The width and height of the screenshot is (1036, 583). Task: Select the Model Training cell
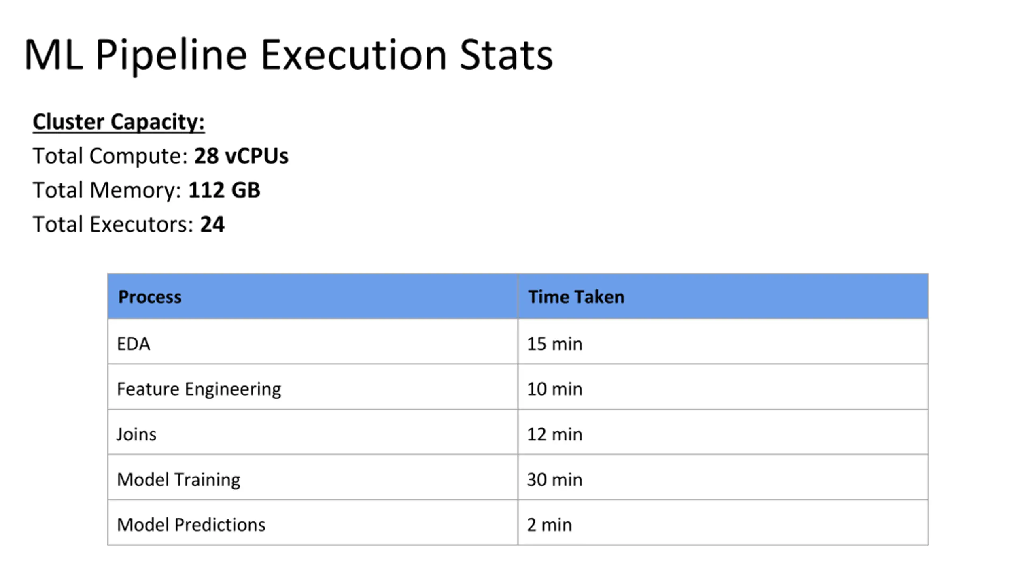[x=312, y=477]
